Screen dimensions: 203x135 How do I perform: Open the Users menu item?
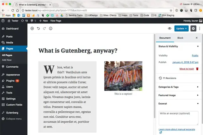click(14, 87)
